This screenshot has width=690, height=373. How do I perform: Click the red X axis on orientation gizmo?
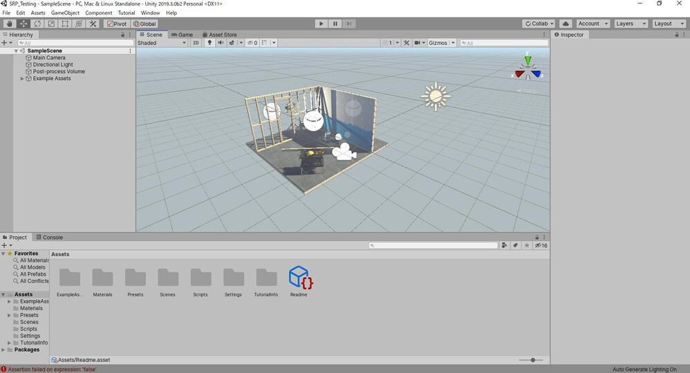[520, 73]
